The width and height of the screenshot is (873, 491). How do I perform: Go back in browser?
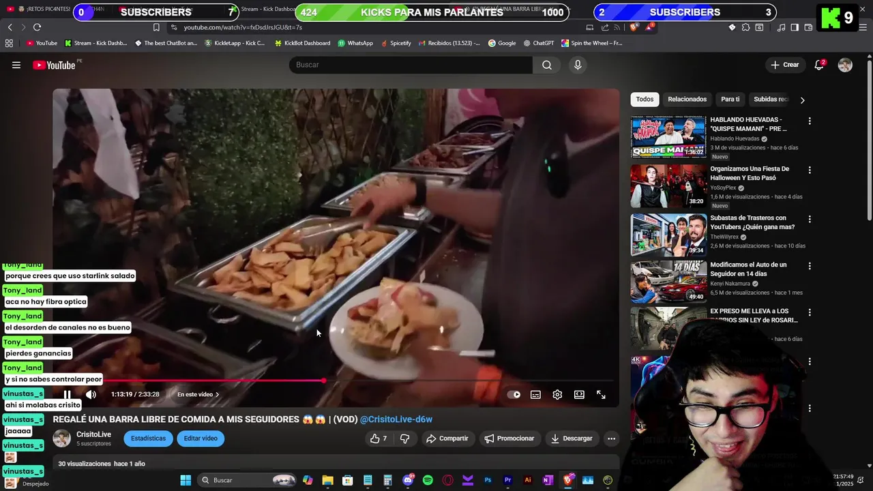pyautogui.click(x=10, y=27)
